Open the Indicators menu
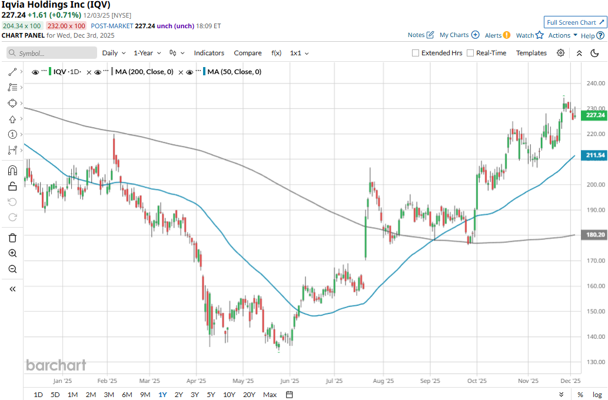Viewport: 608px width, 400px height. (x=209, y=53)
